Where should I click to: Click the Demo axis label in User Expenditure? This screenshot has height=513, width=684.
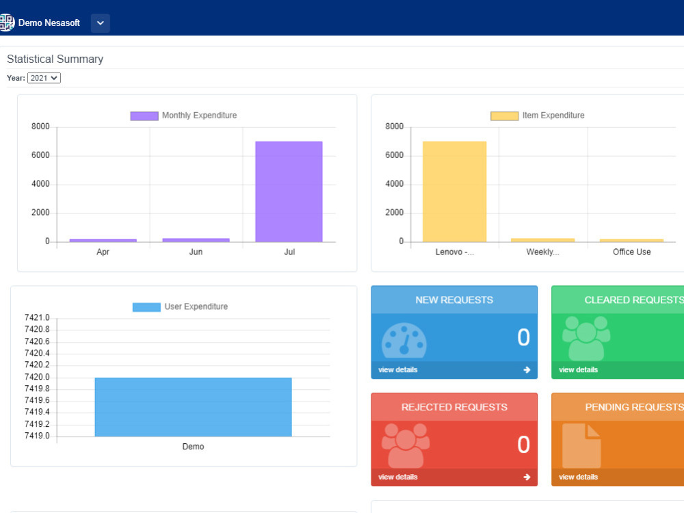click(x=194, y=447)
